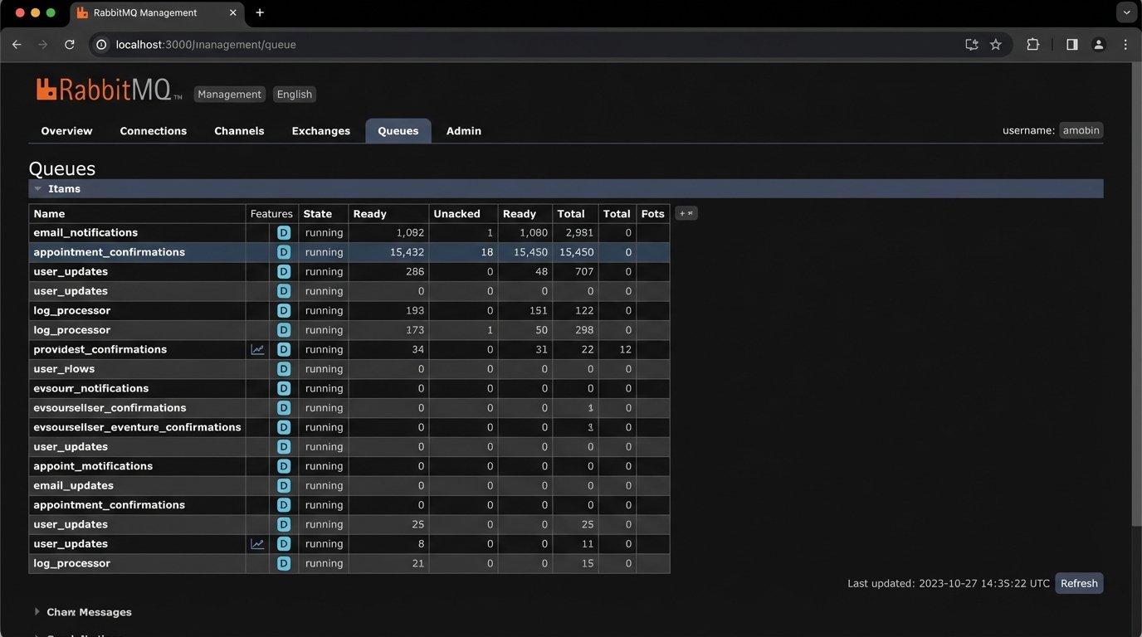Switch to the Exchanges tab
This screenshot has width=1142, height=637.
pos(320,131)
